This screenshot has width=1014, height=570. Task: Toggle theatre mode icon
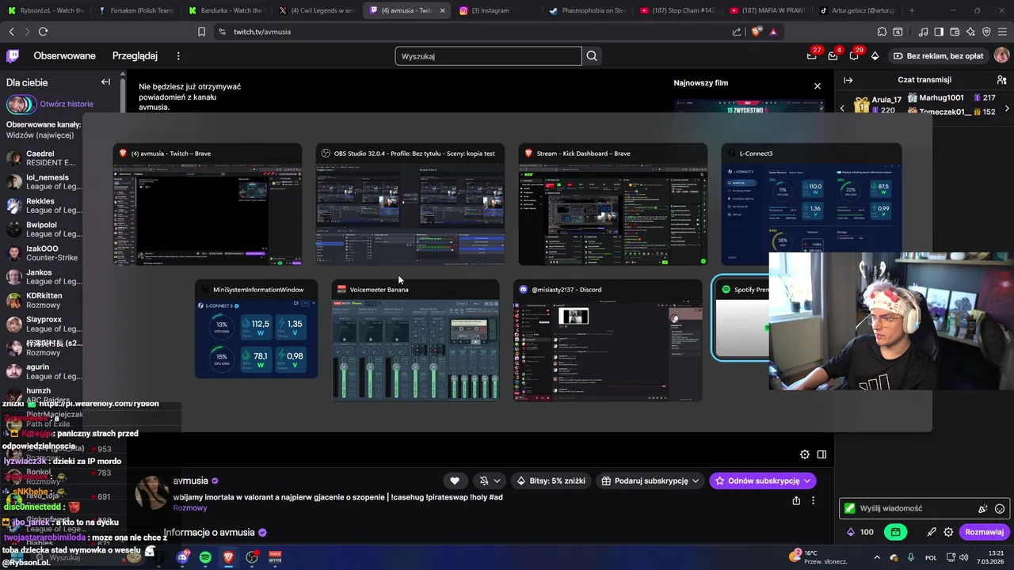[821, 454]
